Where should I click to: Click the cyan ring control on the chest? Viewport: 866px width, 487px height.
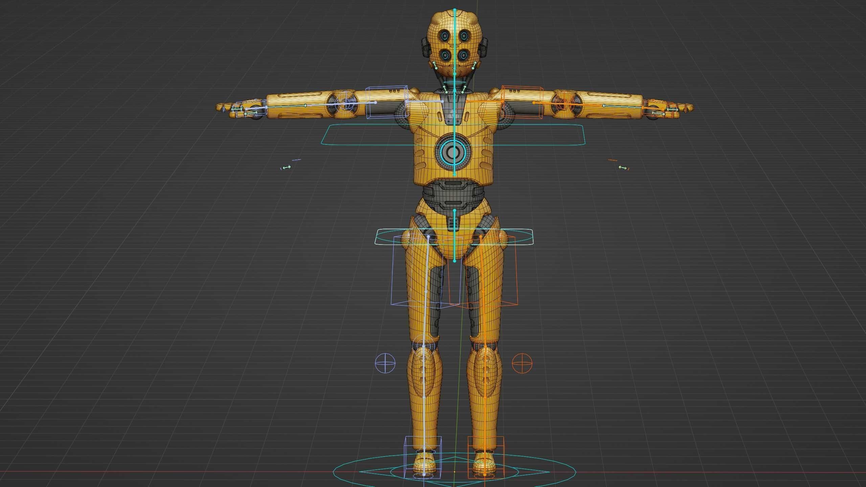[x=454, y=153]
